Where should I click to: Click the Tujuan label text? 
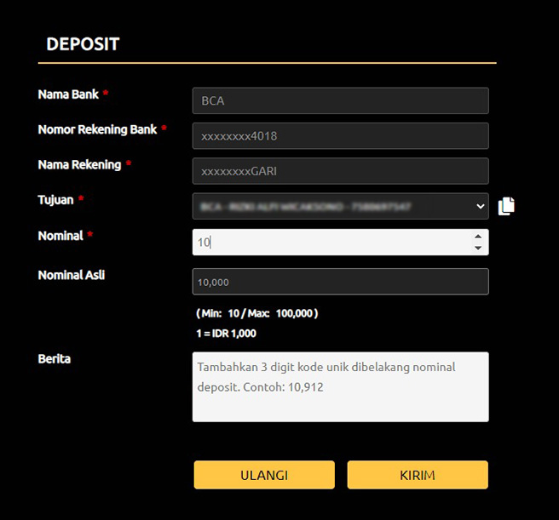click(x=55, y=200)
